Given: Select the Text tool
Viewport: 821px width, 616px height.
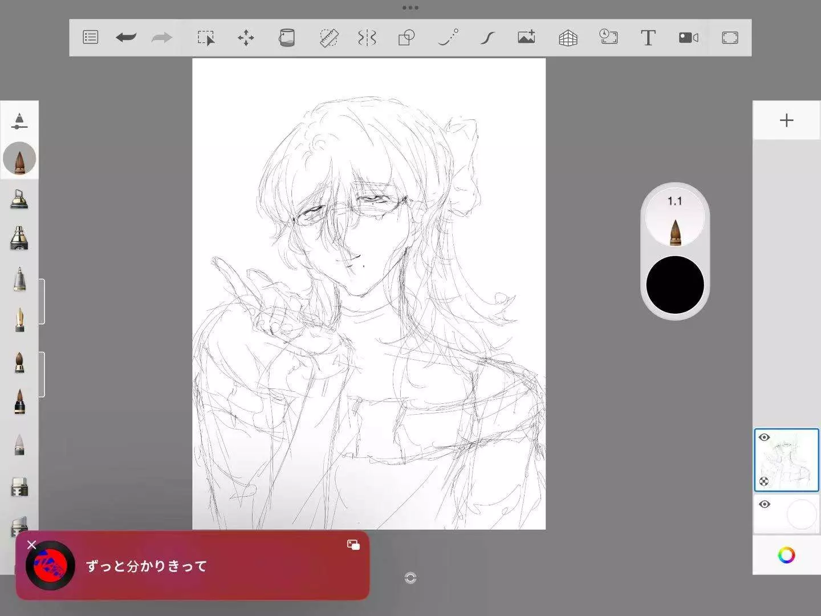Looking at the screenshot, I should (x=648, y=38).
